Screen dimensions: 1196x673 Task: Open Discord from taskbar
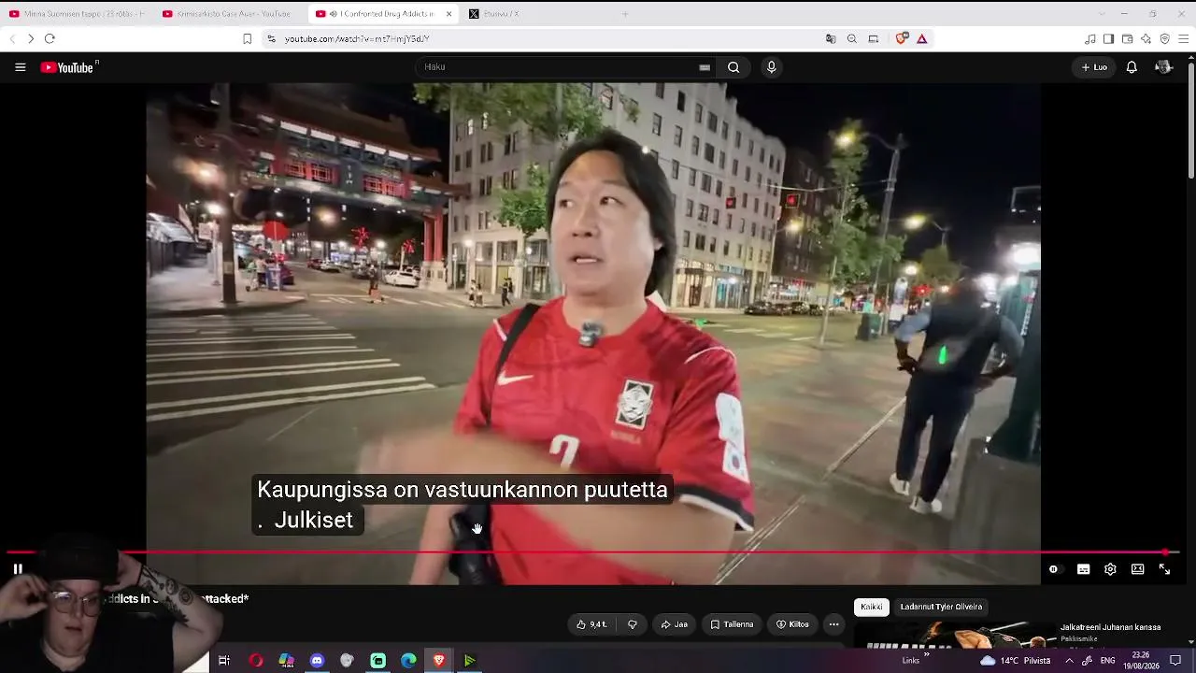coord(317,661)
